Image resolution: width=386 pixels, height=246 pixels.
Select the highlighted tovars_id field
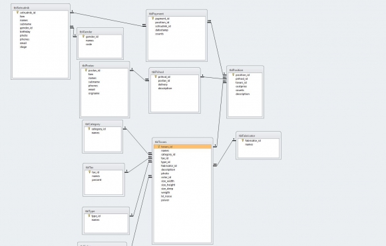(x=182, y=147)
